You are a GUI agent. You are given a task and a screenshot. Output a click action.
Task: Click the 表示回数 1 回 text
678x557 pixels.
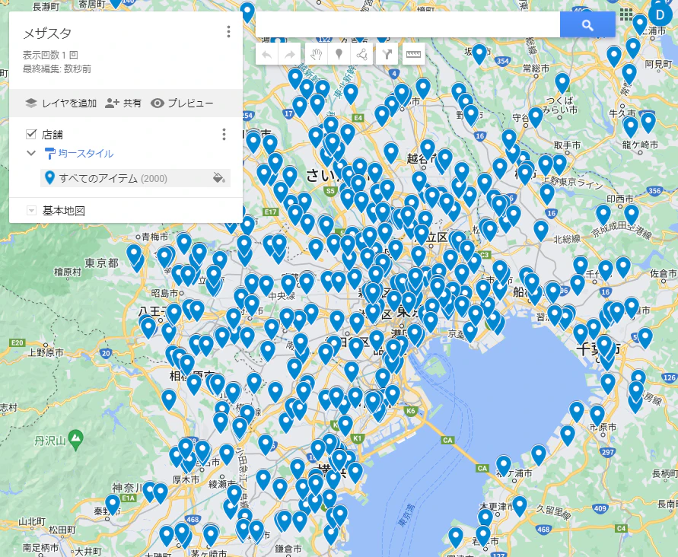click(x=50, y=55)
